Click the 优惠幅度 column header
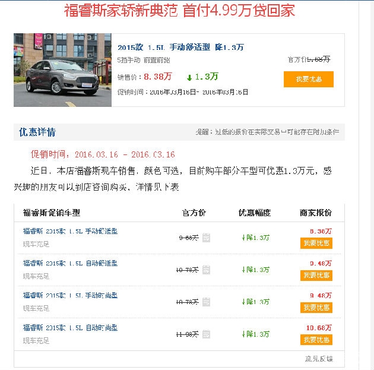This screenshot has height=370, width=374. [255, 213]
